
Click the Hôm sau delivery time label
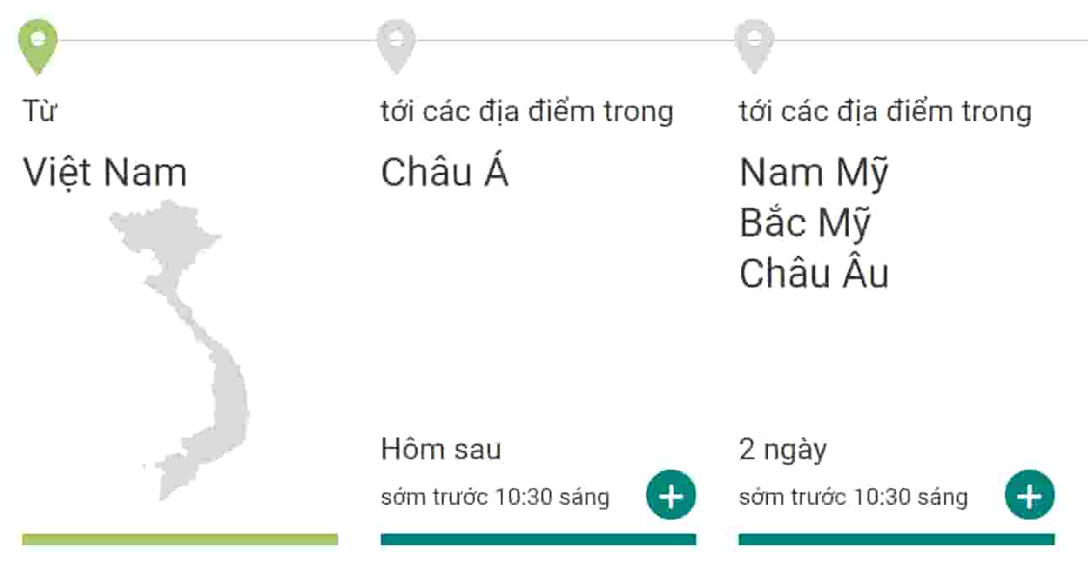pos(440,449)
